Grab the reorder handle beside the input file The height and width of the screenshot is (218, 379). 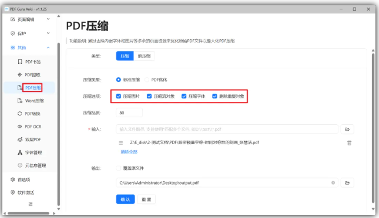click(x=121, y=143)
